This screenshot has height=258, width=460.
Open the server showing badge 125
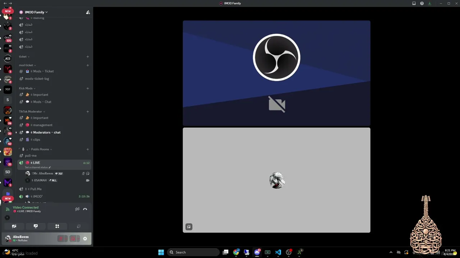tap(8, 38)
